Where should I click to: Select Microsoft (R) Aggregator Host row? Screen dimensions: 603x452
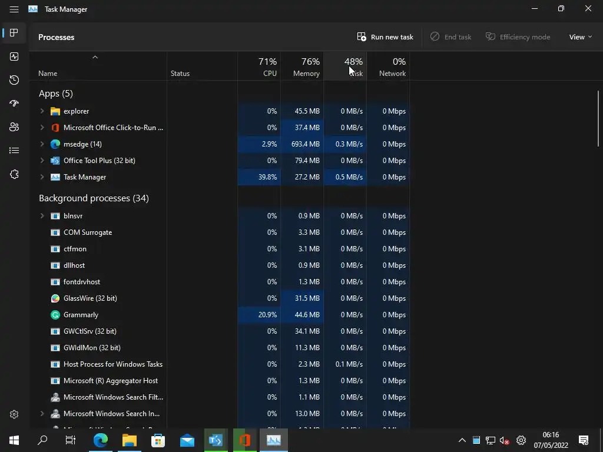tap(219, 381)
